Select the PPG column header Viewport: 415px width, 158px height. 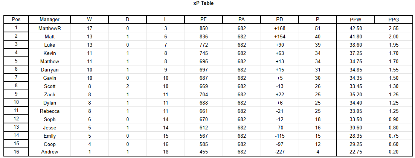tap(393, 19)
